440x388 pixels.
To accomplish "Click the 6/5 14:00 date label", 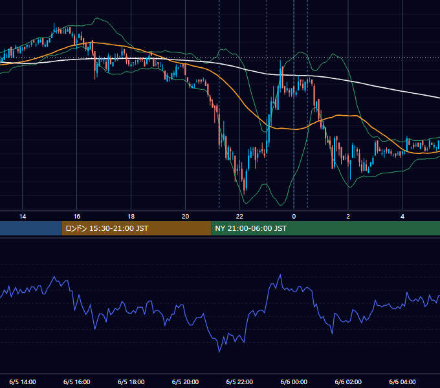I will (x=23, y=382).
